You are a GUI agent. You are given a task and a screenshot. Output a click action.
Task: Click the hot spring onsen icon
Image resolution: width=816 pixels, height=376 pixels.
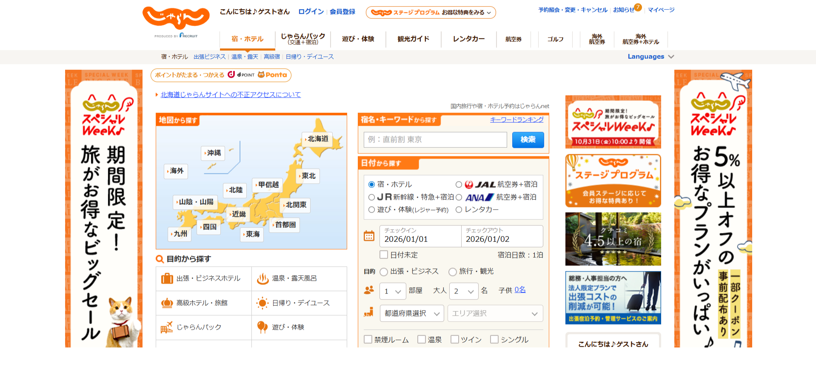(262, 278)
